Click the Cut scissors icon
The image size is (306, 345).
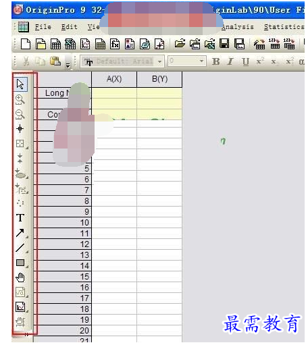(26, 61)
